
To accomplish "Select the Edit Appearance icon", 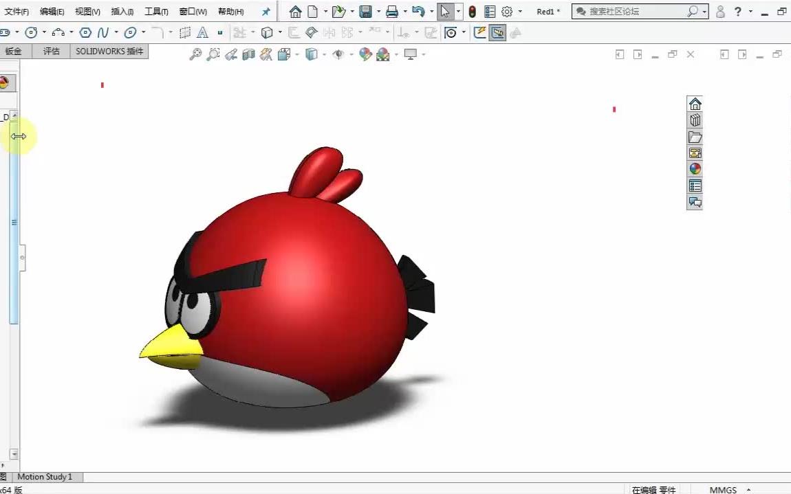I will [x=365, y=54].
